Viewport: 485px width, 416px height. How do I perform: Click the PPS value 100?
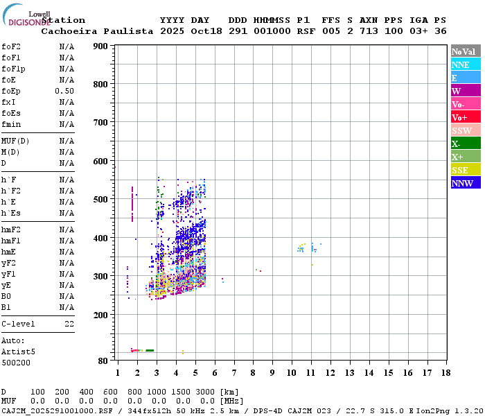[x=394, y=31]
